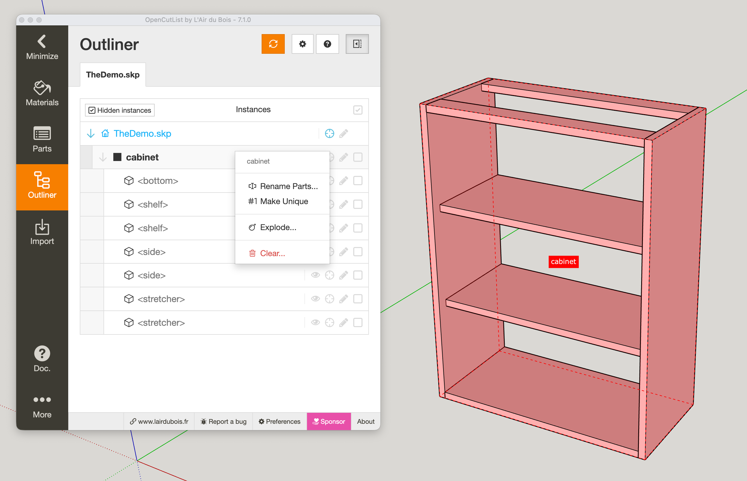Choose Explode... from the context menu

pyautogui.click(x=278, y=227)
